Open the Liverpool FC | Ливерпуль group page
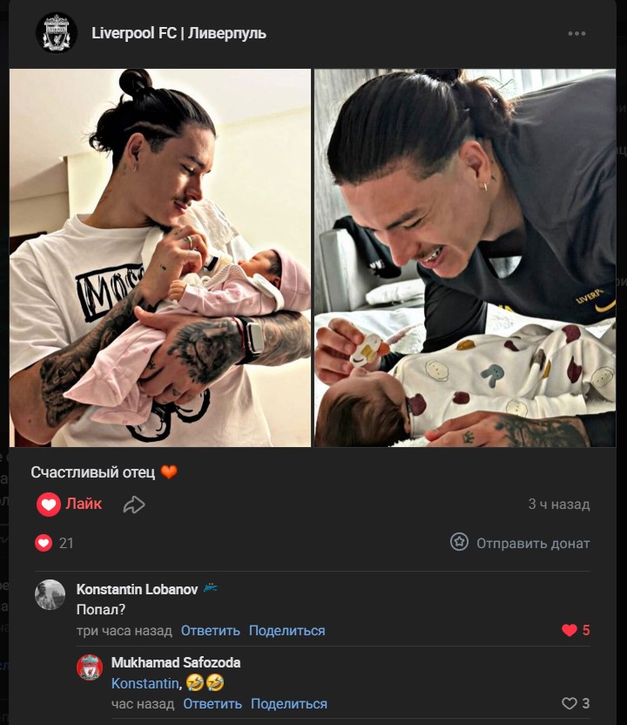The height and width of the screenshot is (725, 627). [179, 33]
